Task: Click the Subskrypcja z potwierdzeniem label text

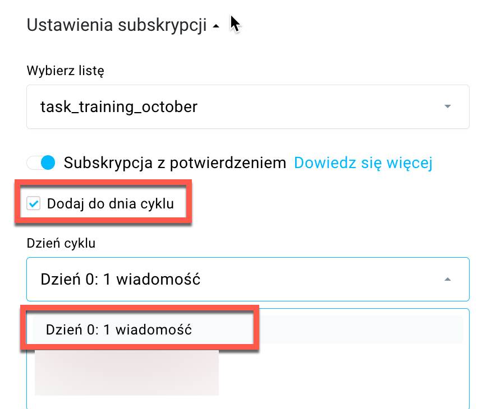Action: 175,163
